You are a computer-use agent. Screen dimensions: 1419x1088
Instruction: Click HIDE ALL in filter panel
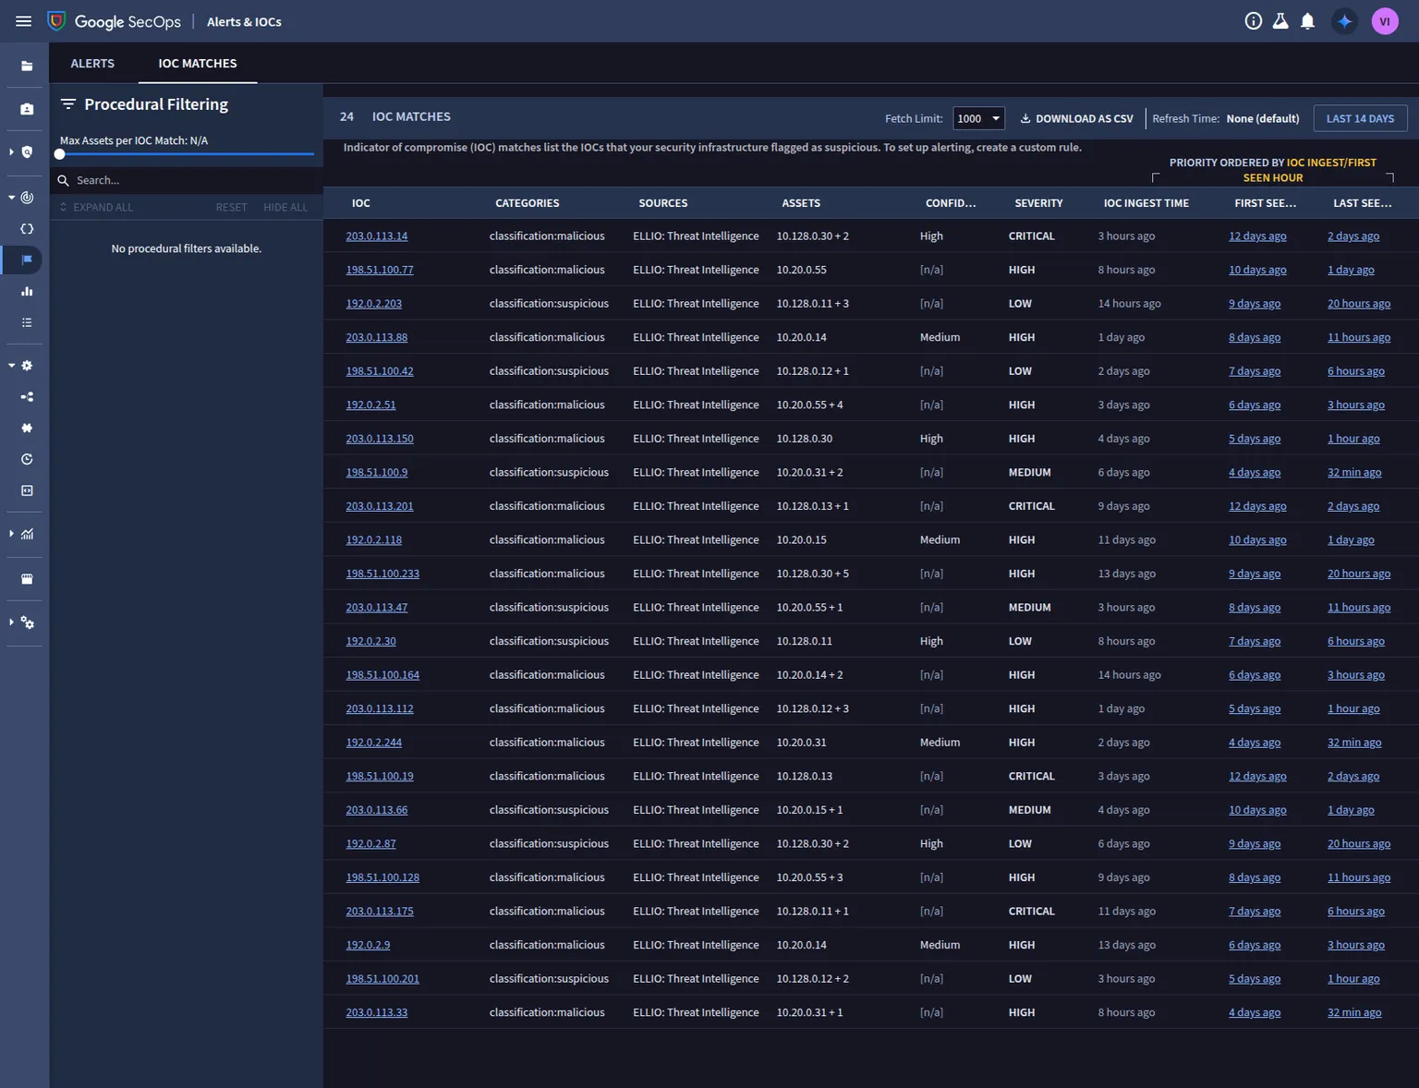285,207
